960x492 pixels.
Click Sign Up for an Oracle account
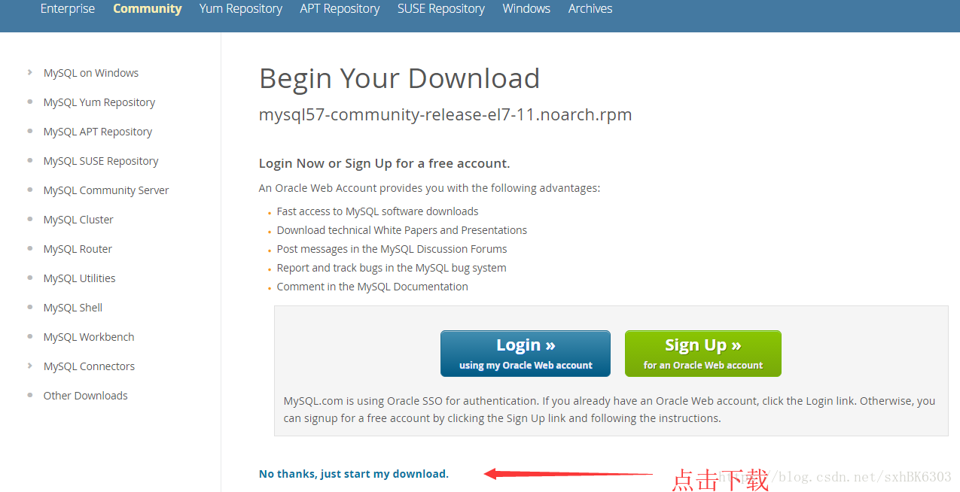(703, 354)
